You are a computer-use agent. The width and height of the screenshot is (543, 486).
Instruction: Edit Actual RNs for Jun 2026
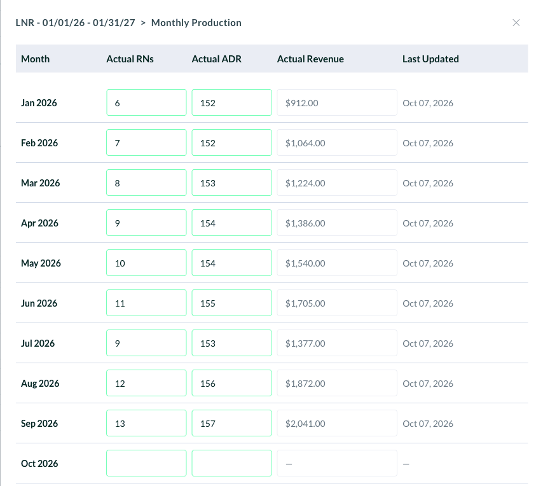146,303
